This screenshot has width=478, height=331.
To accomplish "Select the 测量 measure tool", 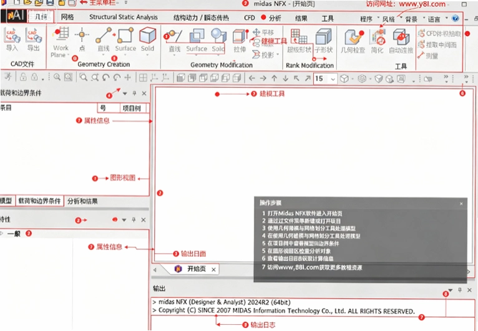I will click(427, 55).
